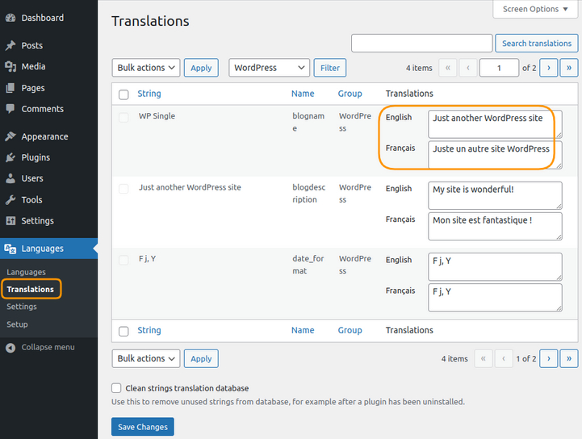Expand the WordPress group filter dropdown
This screenshot has height=439, width=582.
[269, 68]
